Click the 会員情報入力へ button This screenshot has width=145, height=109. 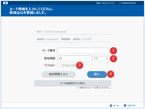(x=58, y=74)
